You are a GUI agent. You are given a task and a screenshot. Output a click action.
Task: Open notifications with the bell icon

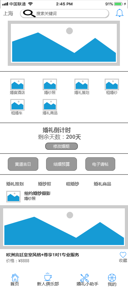pos(120,13)
